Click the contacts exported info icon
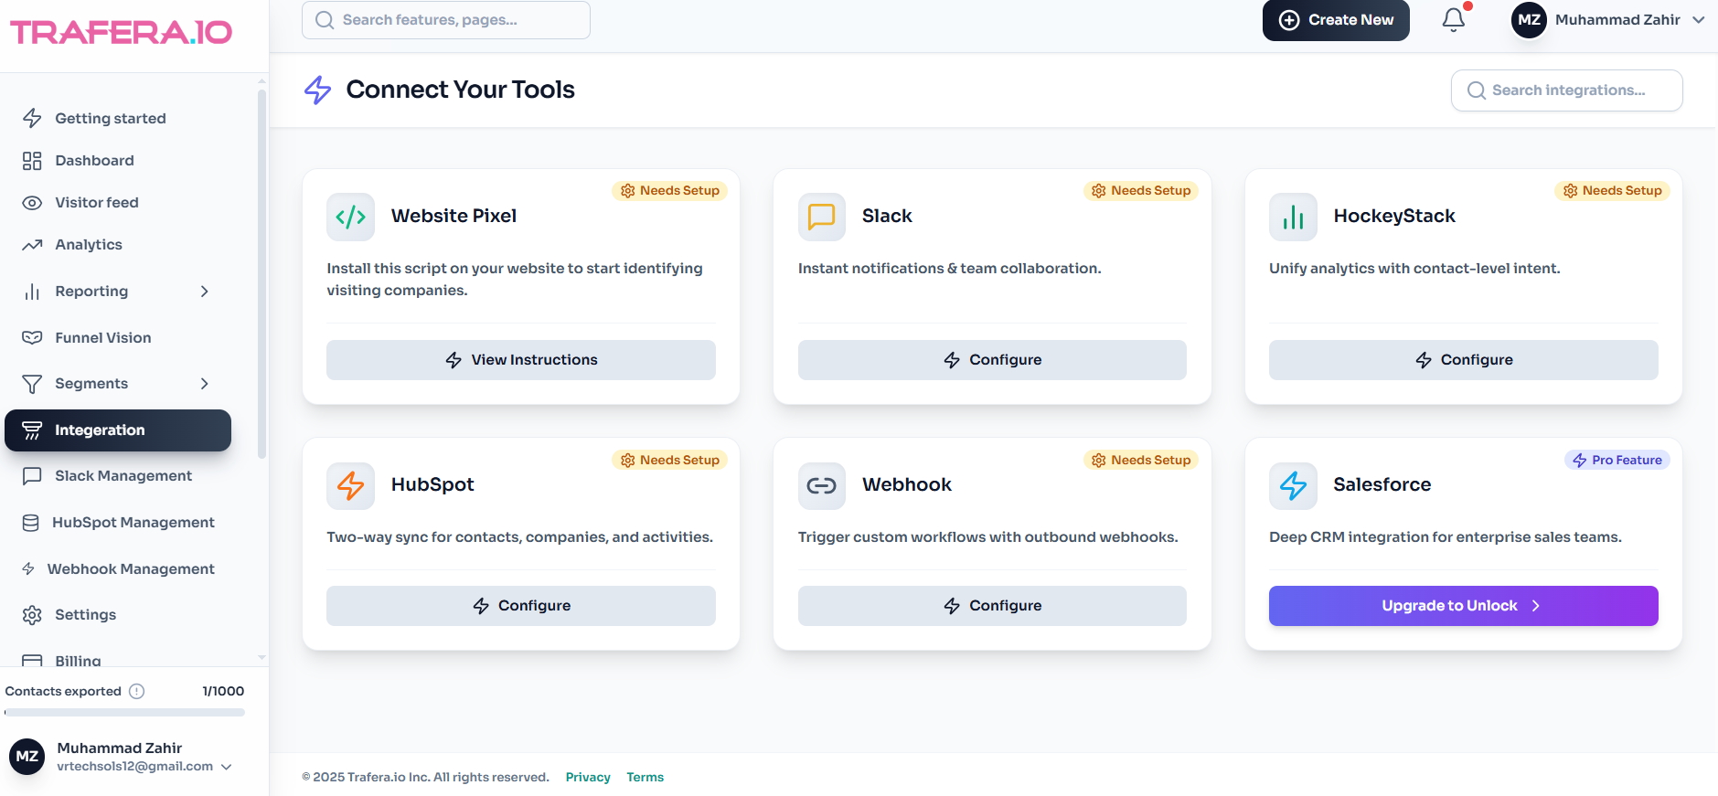The image size is (1718, 796). point(137,691)
